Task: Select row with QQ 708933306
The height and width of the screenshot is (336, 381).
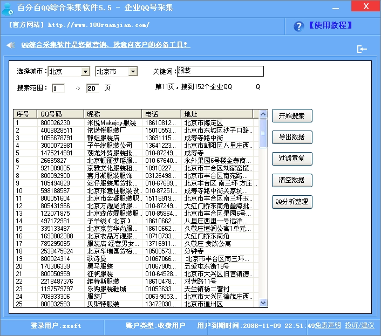Action: 136,297
